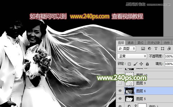Filter layers by type (T) icon
Screen dimensions: 173x107
pos(156,48)
